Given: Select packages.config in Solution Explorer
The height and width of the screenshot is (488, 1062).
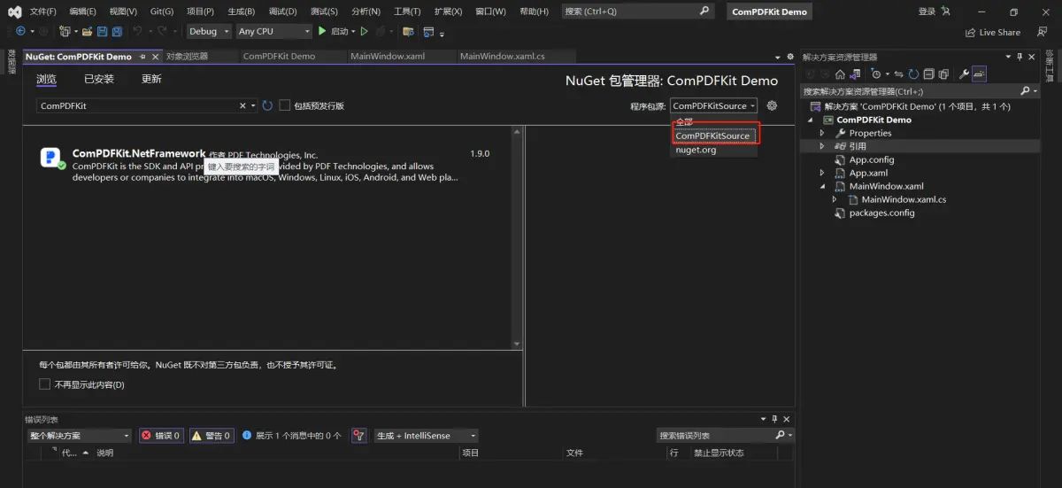Looking at the screenshot, I should (x=881, y=213).
